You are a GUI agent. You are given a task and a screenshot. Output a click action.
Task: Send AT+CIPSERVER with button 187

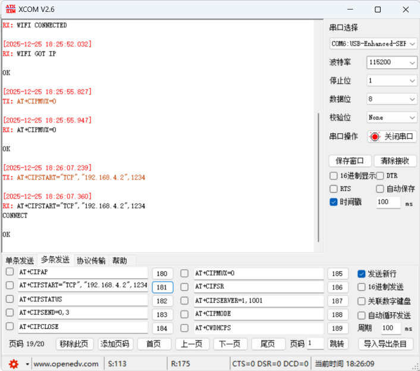click(337, 301)
